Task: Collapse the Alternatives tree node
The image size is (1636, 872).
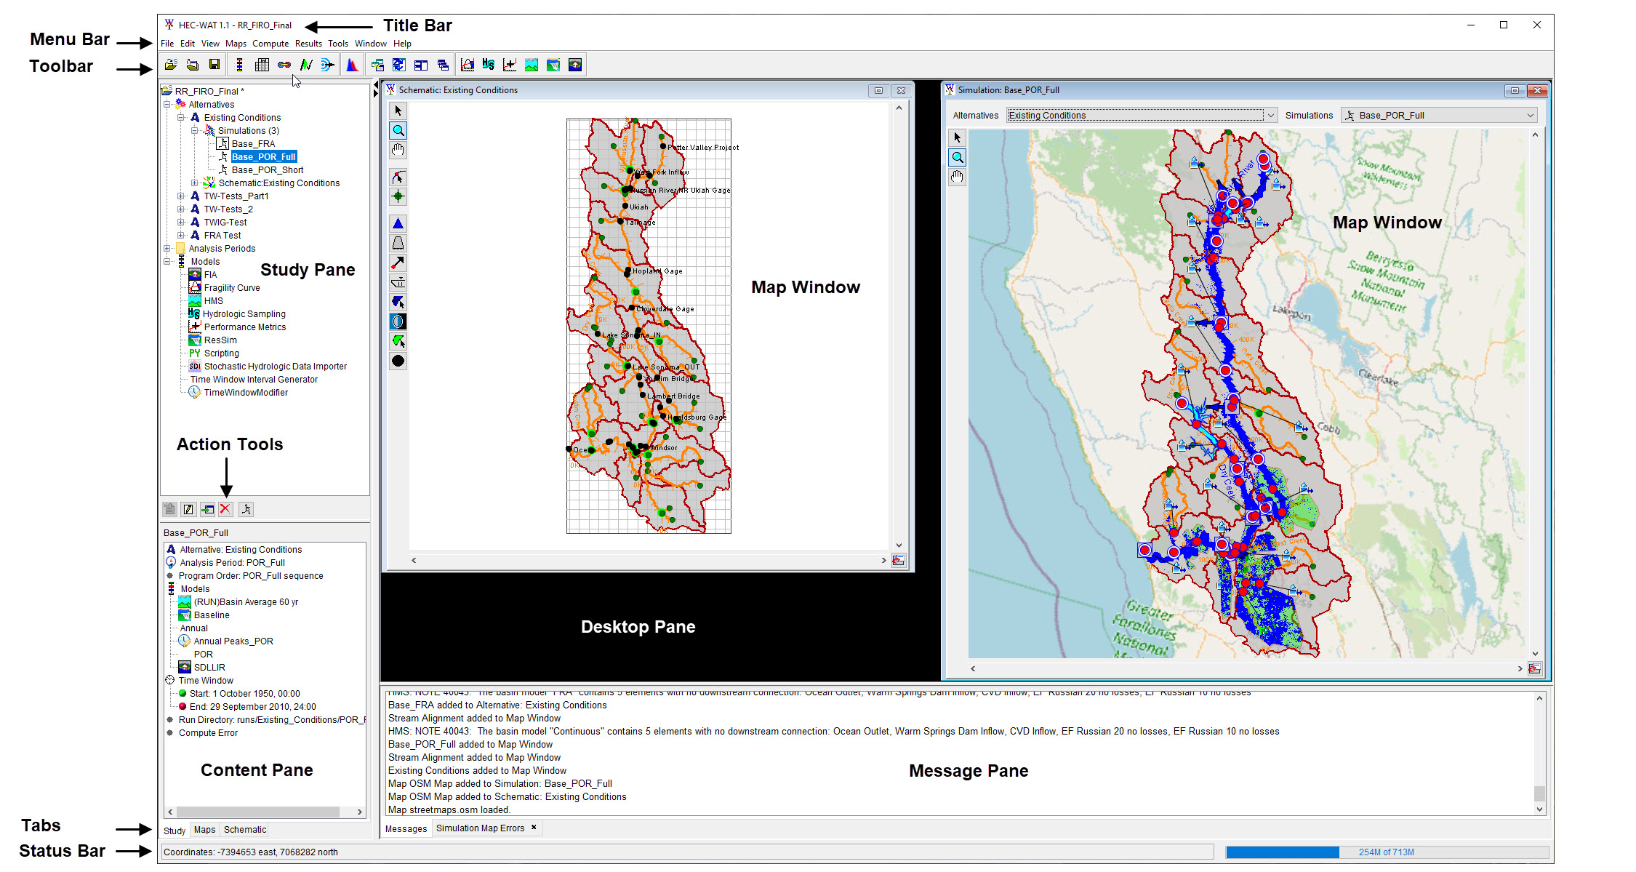Action: click(x=167, y=105)
